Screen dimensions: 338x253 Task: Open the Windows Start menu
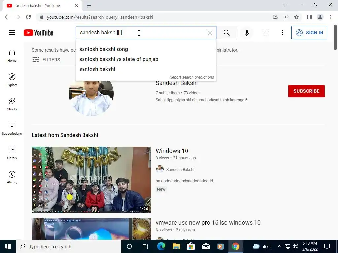pyautogui.click(x=8, y=246)
